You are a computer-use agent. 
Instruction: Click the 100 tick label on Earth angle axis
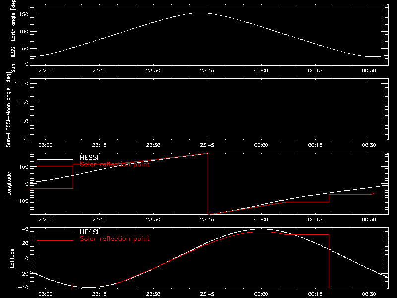[24, 32]
